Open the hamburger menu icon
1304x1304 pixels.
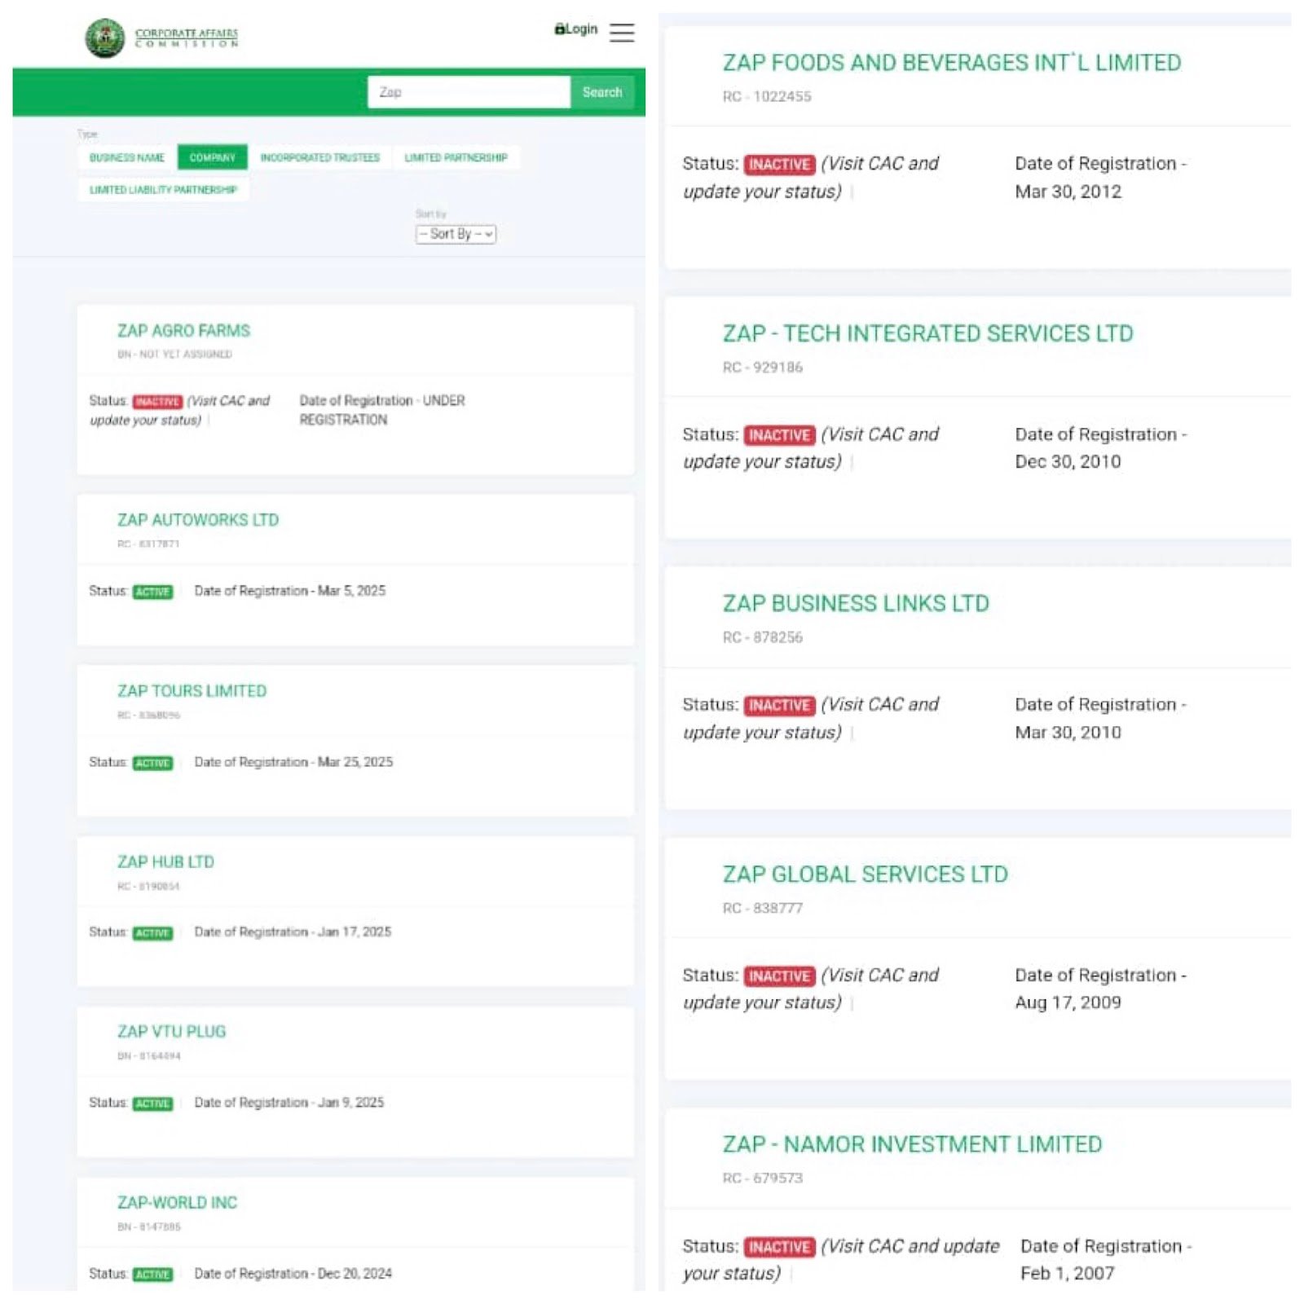pyautogui.click(x=622, y=33)
